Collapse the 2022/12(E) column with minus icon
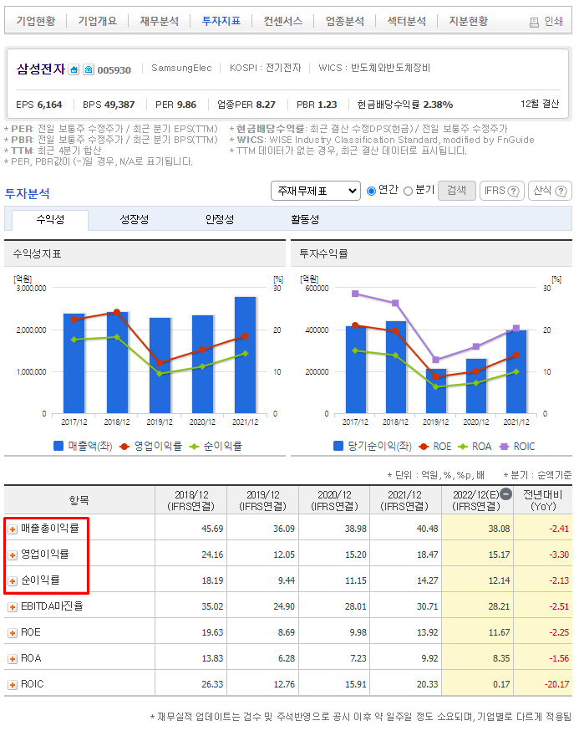This screenshot has width=579, height=731. (505, 494)
